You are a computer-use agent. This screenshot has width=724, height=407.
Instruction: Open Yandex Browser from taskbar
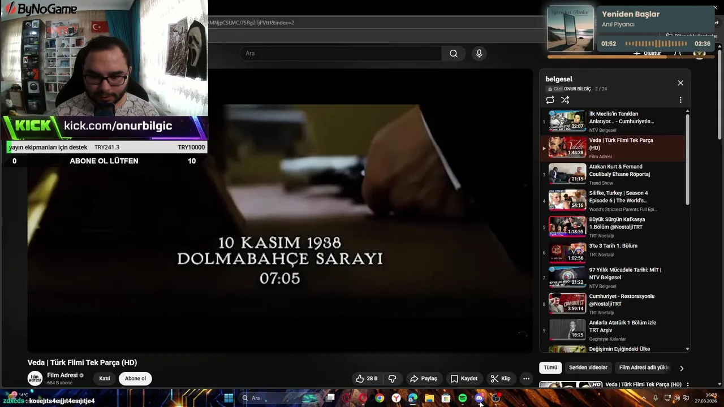[397, 398]
